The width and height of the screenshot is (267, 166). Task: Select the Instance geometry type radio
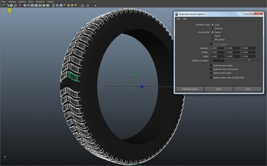pyautogui.click(x=213, y=28)
